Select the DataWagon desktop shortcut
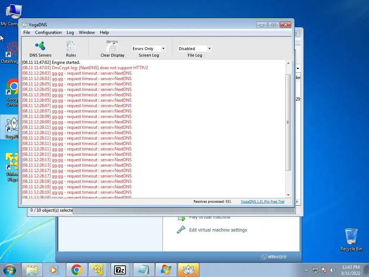The height and width of the screenshot is (277, 369). 10,53
